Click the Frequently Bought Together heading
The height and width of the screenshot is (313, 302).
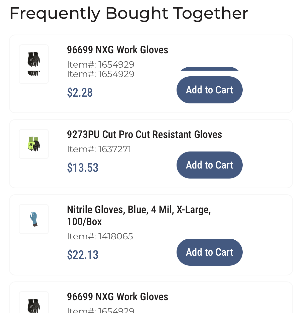pos(129,14)
